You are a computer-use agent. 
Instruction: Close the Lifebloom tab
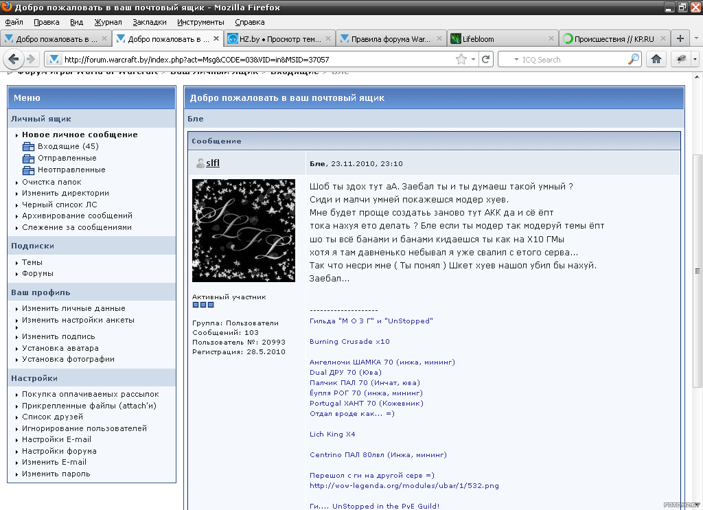tap(551, 39)
